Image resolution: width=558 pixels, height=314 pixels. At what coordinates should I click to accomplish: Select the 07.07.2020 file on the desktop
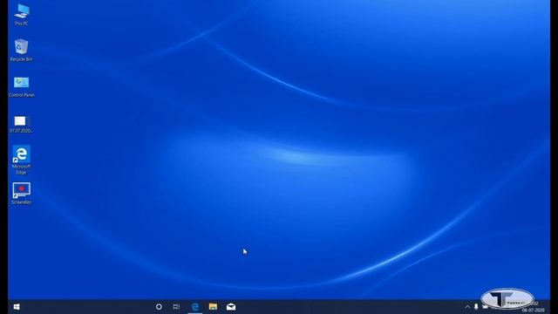[x=21, y=124]
